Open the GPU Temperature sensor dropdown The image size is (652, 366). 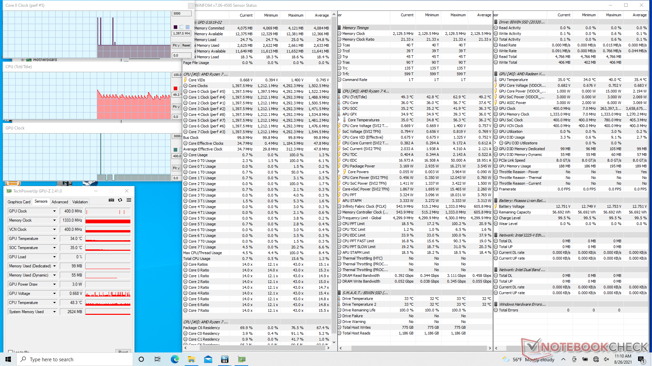coord(54,239)
